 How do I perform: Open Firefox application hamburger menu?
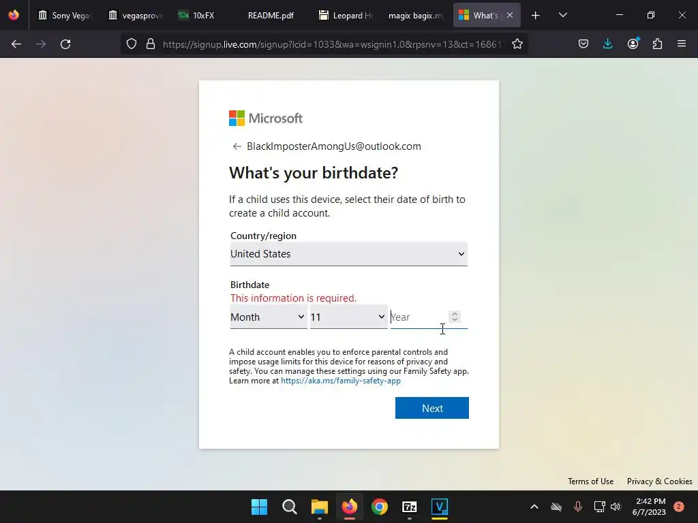tap(682, 44)
